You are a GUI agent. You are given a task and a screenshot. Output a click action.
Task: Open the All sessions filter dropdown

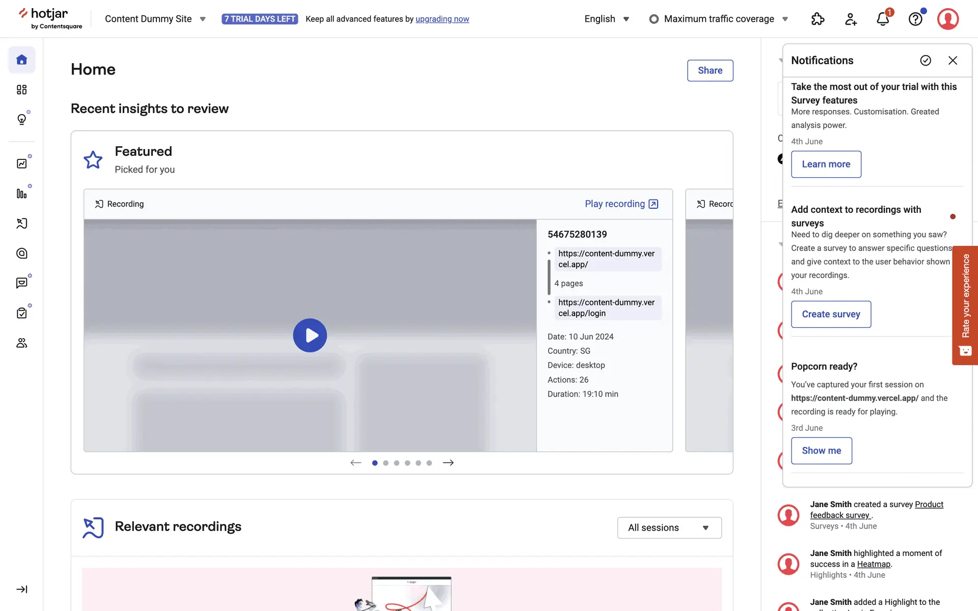[x=669, y=527]
